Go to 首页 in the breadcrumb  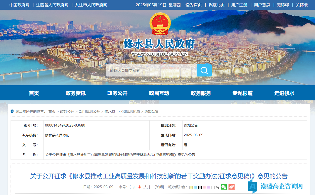52,111
